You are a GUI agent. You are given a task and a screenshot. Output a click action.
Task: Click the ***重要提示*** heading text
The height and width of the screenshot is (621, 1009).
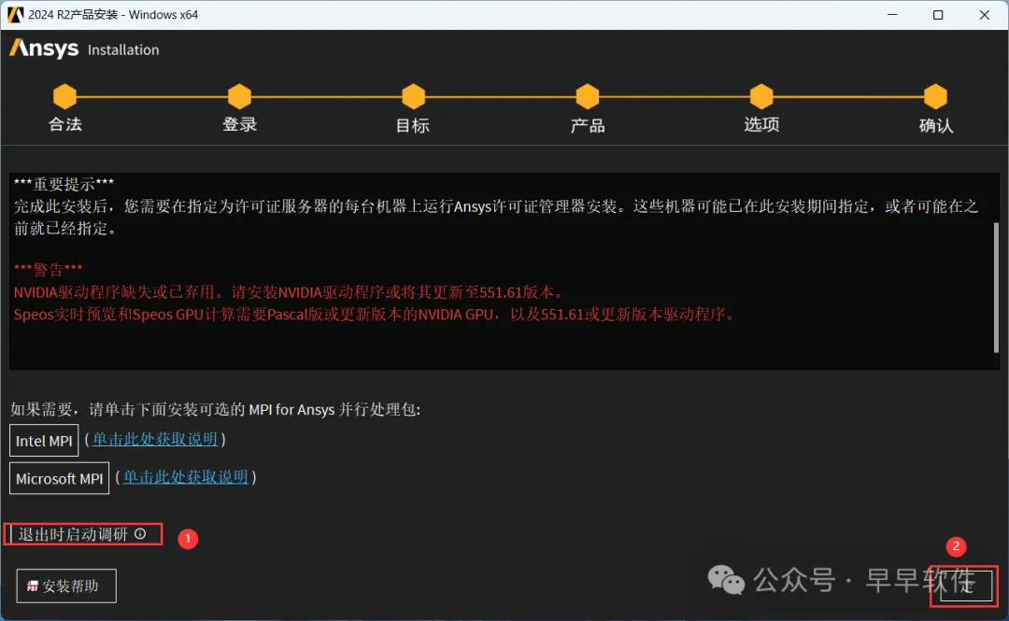[x=64, y=185]
